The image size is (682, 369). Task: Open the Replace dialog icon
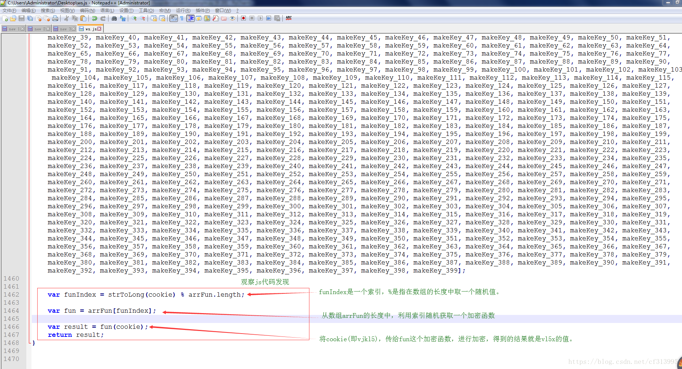pyautogui.click(x=122, y=18)
